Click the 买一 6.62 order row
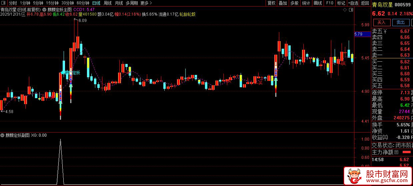 392,62
